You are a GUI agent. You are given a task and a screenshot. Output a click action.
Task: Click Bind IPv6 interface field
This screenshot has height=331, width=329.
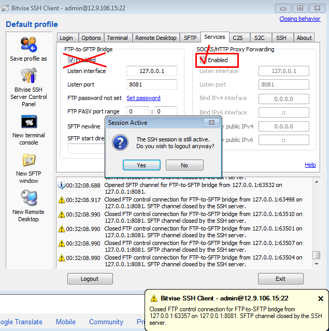pyautogui.click(x=284, y=112)
